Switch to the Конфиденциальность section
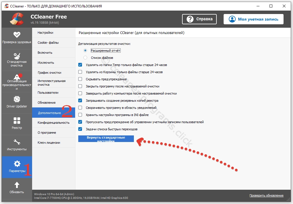Image resolution: width=293 pixels, height=204 pixels. pyautogui.click(x=53, y=123)
